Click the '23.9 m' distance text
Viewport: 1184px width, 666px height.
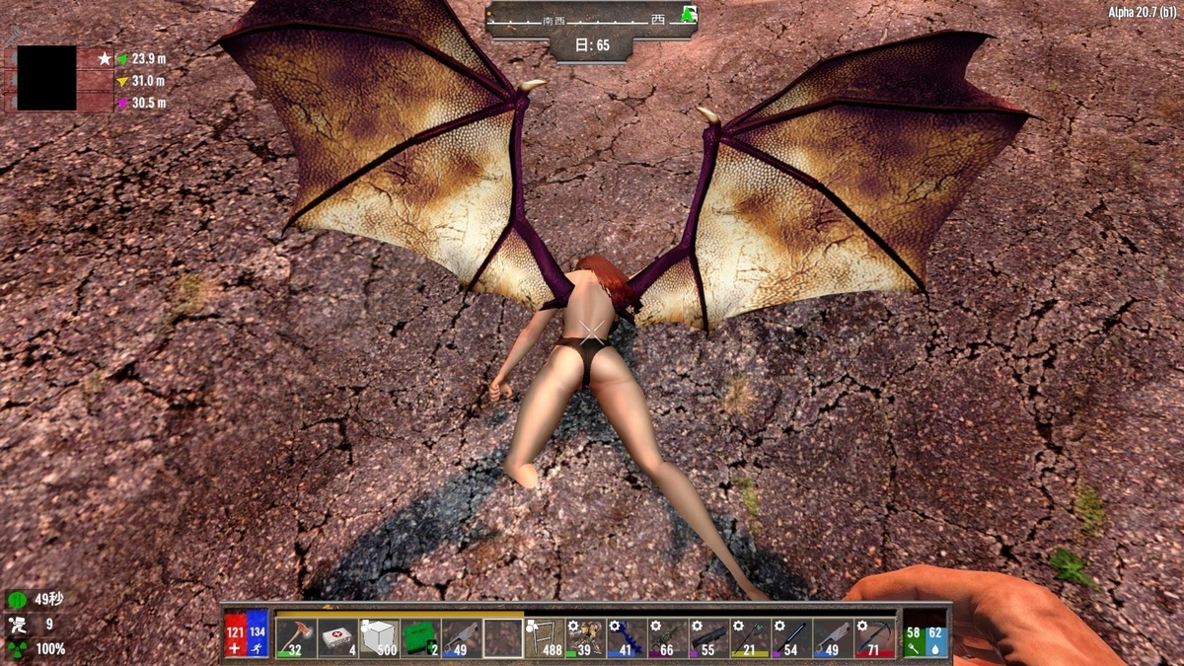point(148,59)
